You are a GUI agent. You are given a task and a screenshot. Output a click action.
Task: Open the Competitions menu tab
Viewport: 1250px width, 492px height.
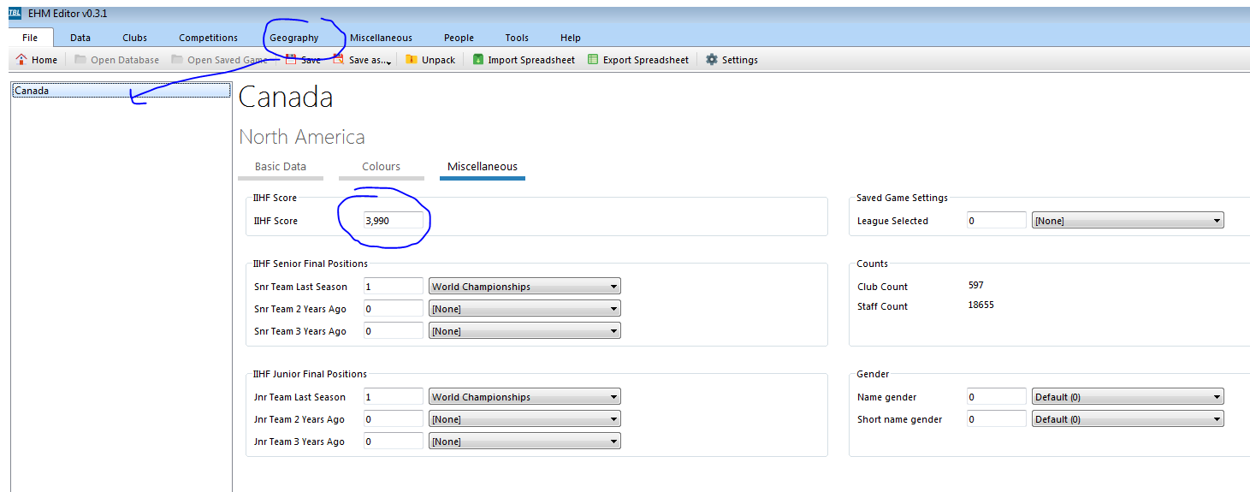pyautogui.click(x=208, y=38)
